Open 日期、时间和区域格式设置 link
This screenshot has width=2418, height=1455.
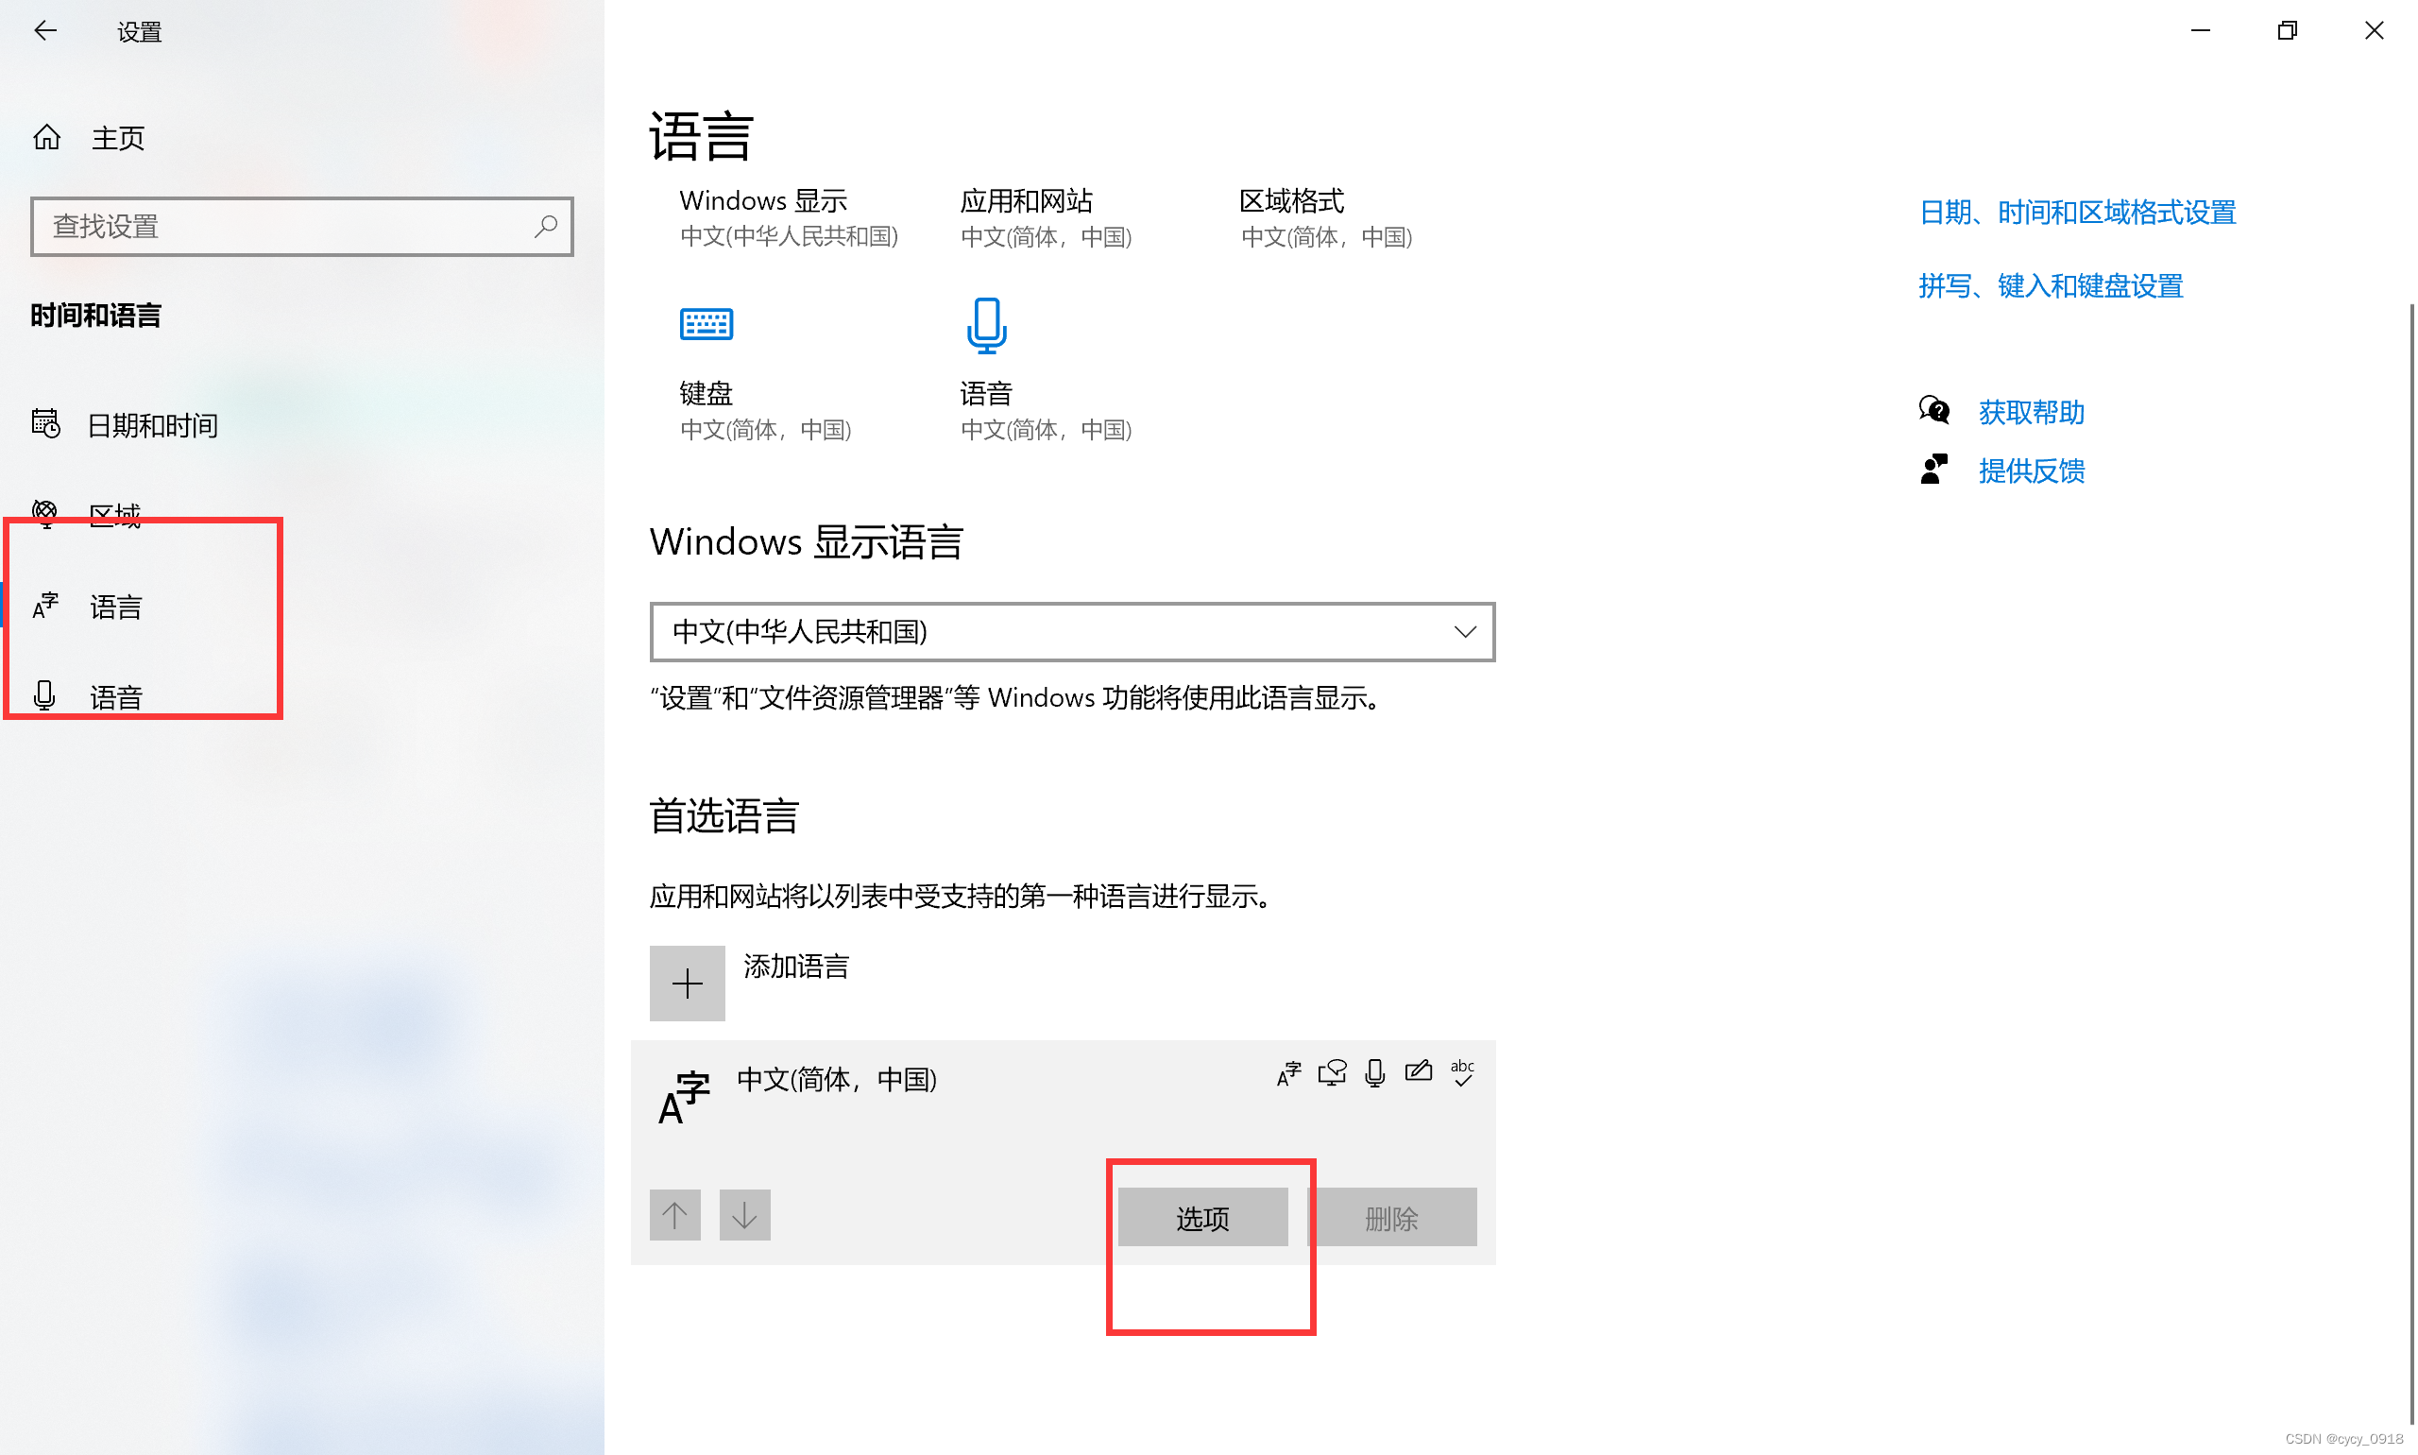pos(2076,213)
